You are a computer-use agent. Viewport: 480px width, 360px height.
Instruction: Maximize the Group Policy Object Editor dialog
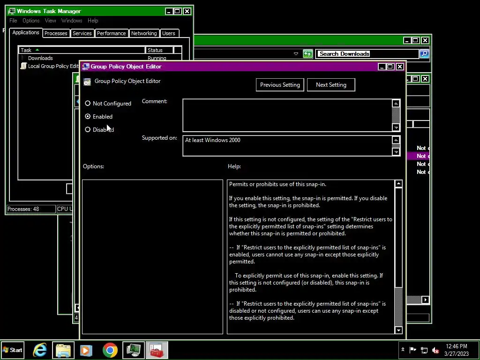click(x=390, y=67)
